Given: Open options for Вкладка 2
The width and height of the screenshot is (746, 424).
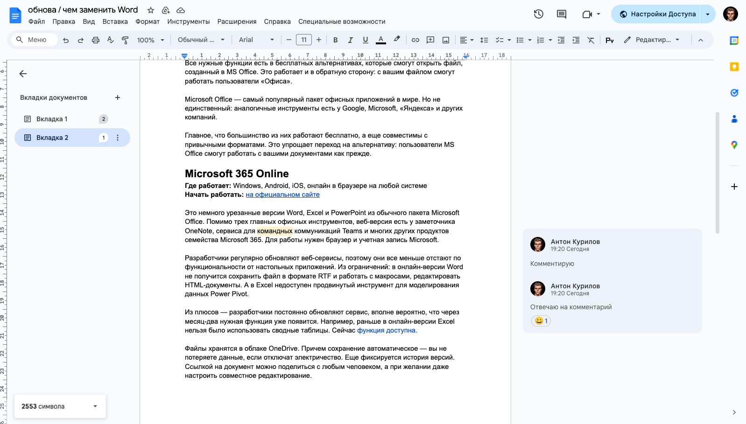Looking at the screenshot, I should [118, 138].
